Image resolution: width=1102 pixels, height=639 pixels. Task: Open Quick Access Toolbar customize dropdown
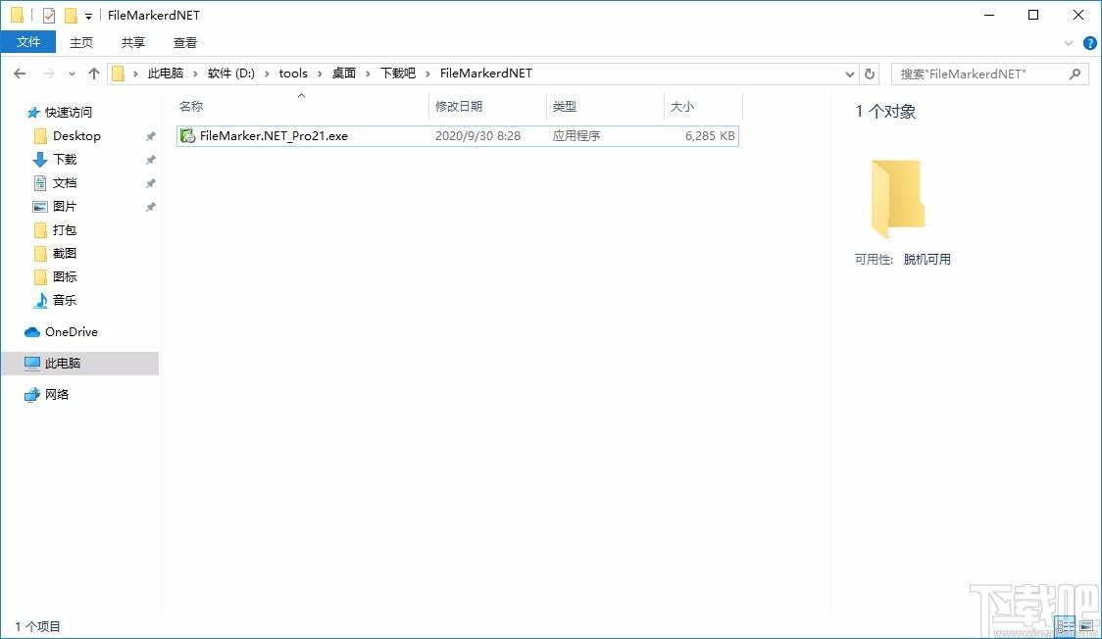point(88,17)
